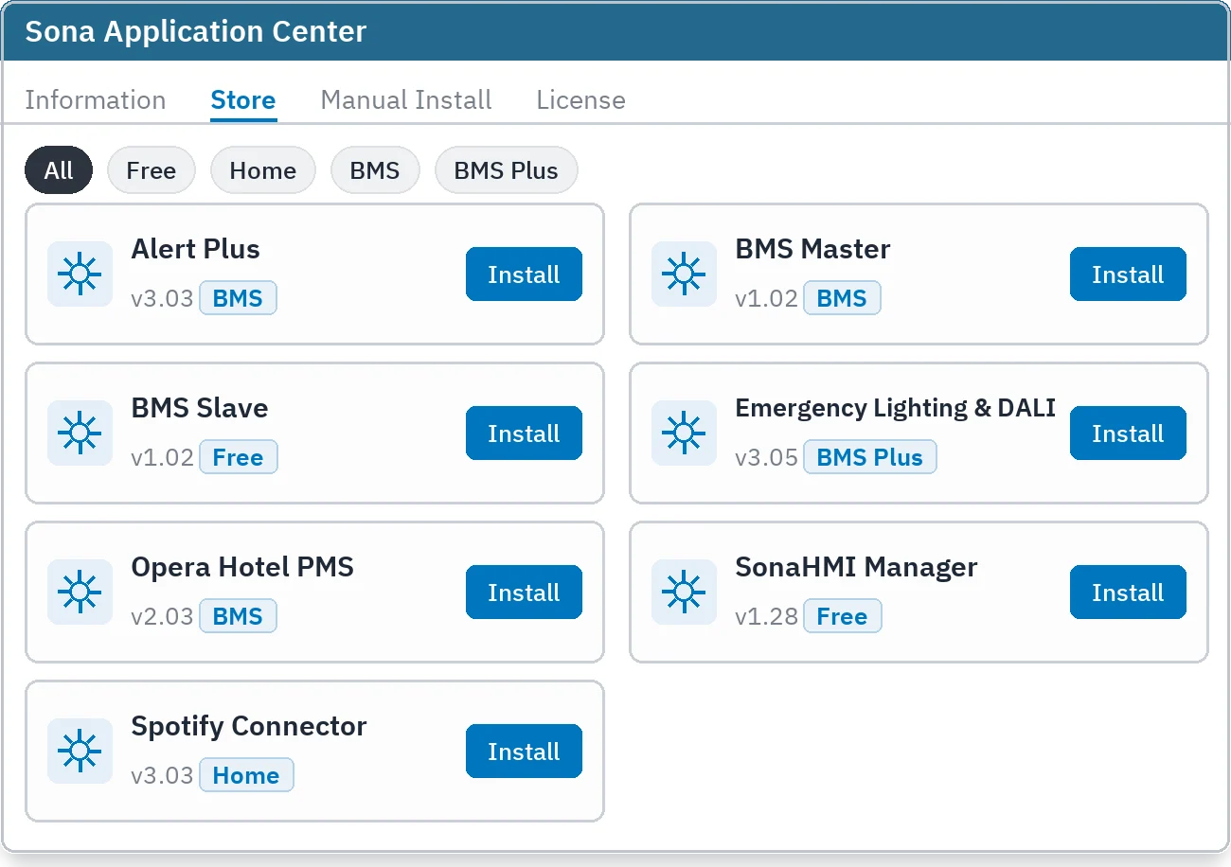Click the BMS Master app icon

pyautogui.click(x=684, y=274)
